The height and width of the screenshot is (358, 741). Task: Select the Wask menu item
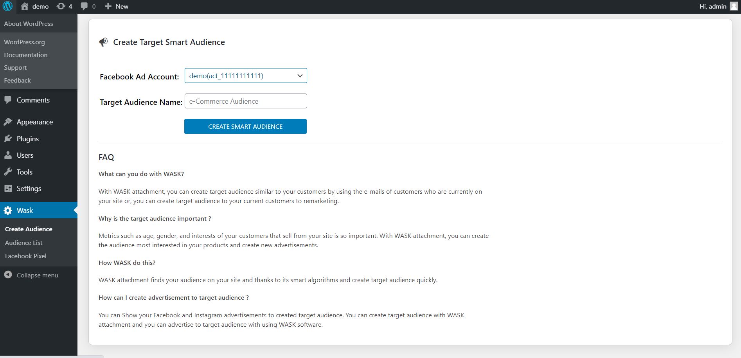39,210
